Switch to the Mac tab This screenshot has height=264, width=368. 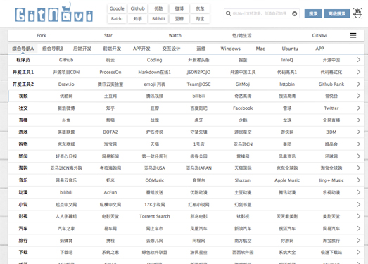pos(260,49)
